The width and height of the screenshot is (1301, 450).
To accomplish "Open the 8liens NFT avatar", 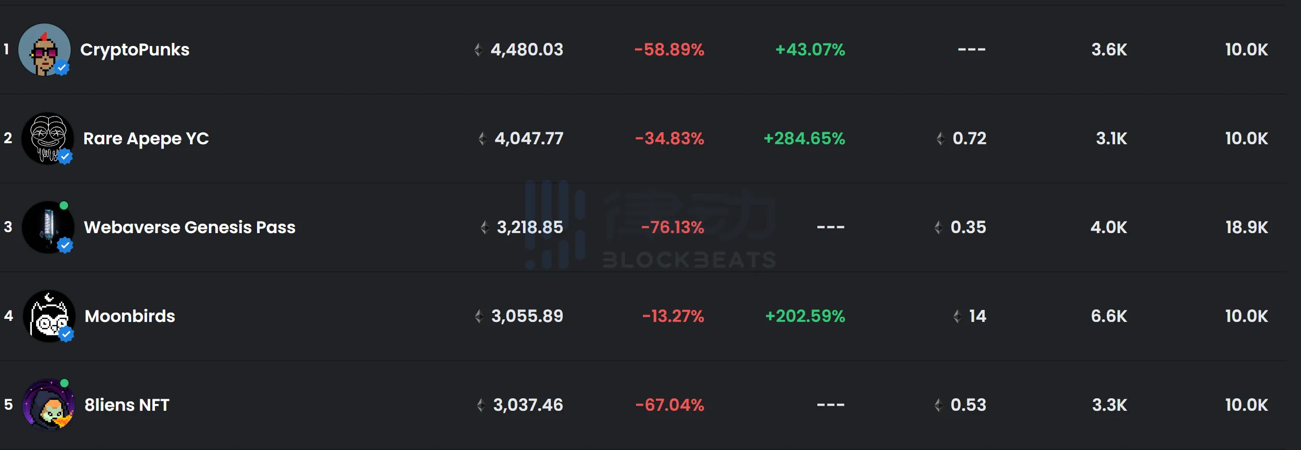I will [x=48, y=405].
